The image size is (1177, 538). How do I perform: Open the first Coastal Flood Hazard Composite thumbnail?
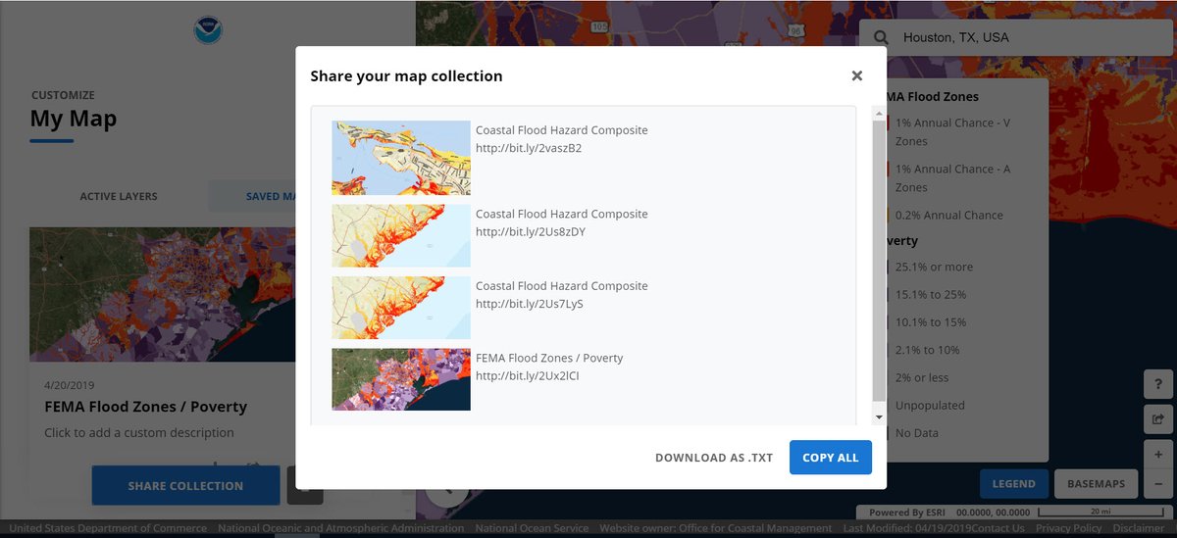[401, 158]
